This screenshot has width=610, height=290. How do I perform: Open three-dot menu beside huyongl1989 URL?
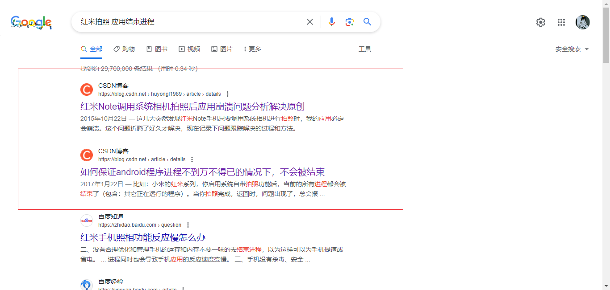coord(228,94)
